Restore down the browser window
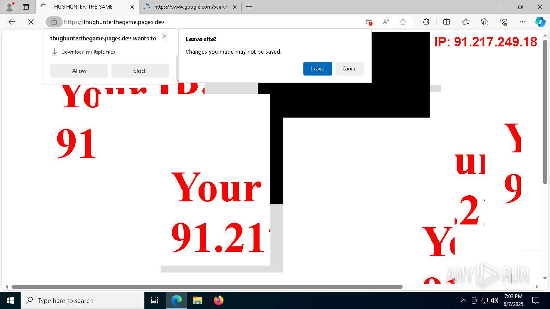The width and height of the screenshot is (550, 309). 520,7
